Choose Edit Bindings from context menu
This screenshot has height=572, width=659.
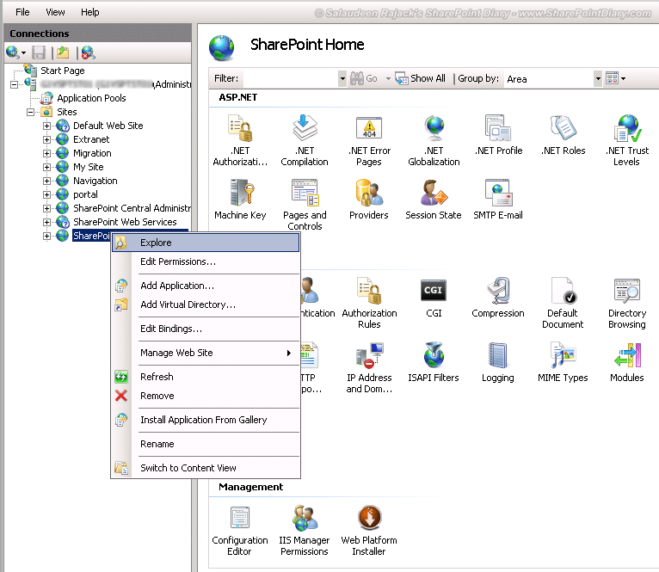pyautogui.click(x=206, y=329)
